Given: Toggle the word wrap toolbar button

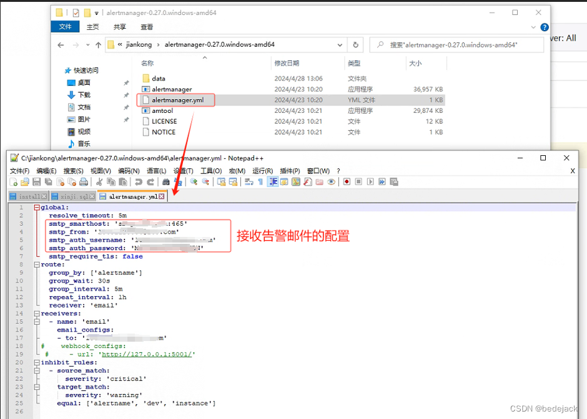Looking at the screenshot, I should click(x=249, y=182).
